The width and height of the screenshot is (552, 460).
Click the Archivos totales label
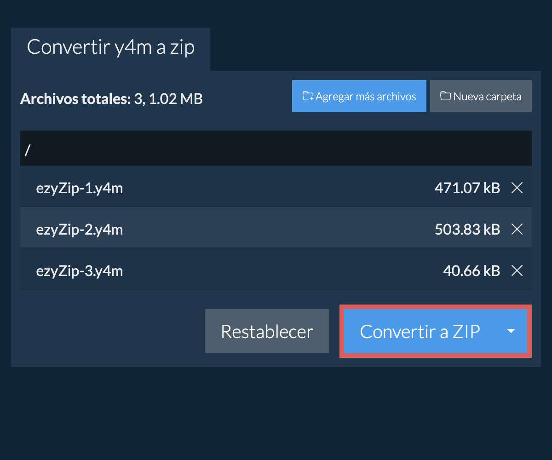pos(75,98)
